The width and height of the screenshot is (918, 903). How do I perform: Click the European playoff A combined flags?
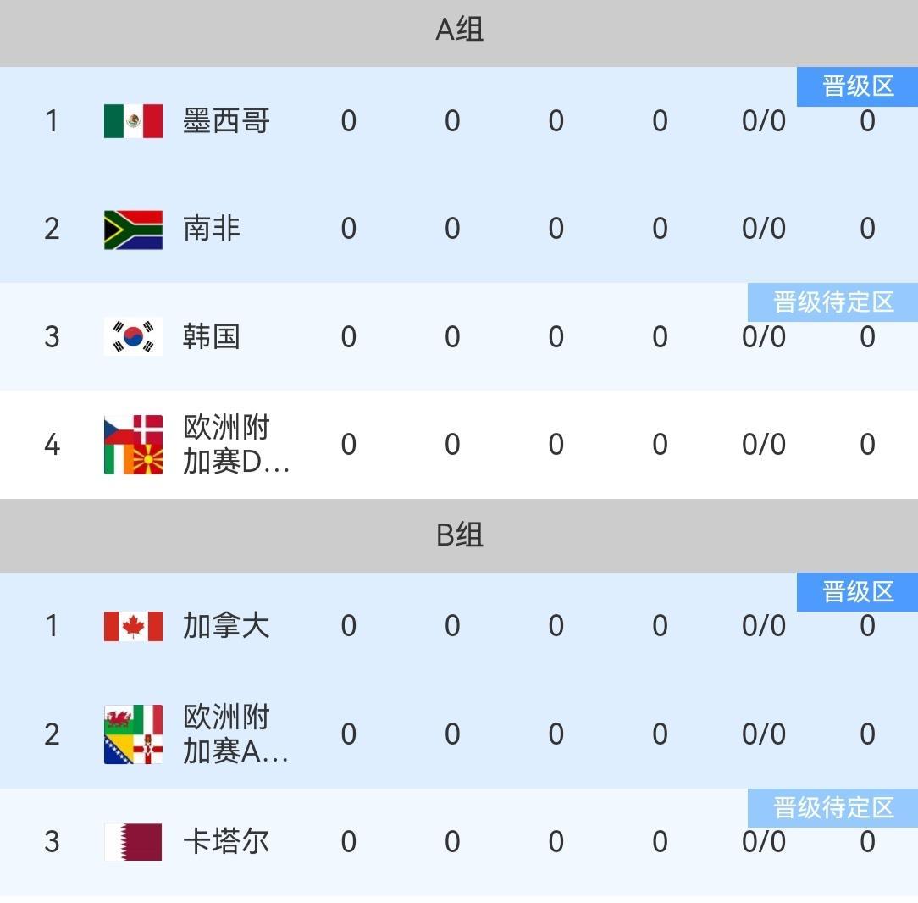[x=133, y=734]
